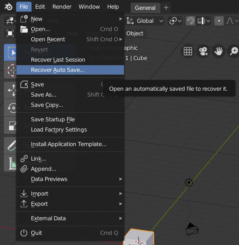Open the Window menu

pos(89,7)
